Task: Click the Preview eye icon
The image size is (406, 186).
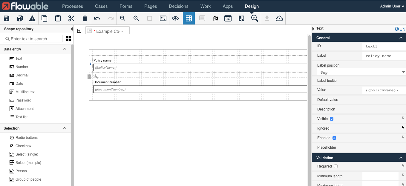Action: coord(175,19)
